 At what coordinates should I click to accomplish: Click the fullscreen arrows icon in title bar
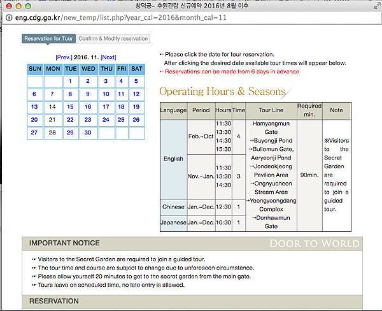click(377, 6)
